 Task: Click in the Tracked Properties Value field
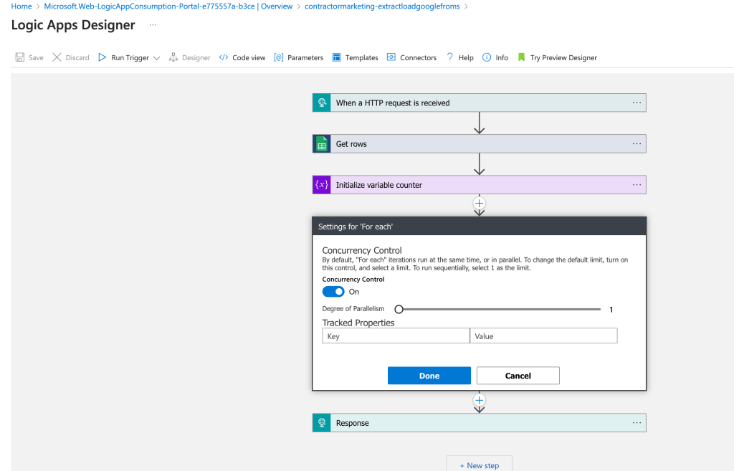543,336
